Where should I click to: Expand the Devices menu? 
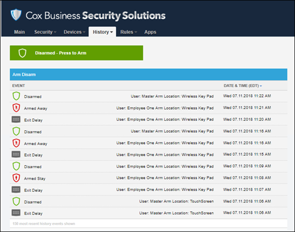point(74,32)
